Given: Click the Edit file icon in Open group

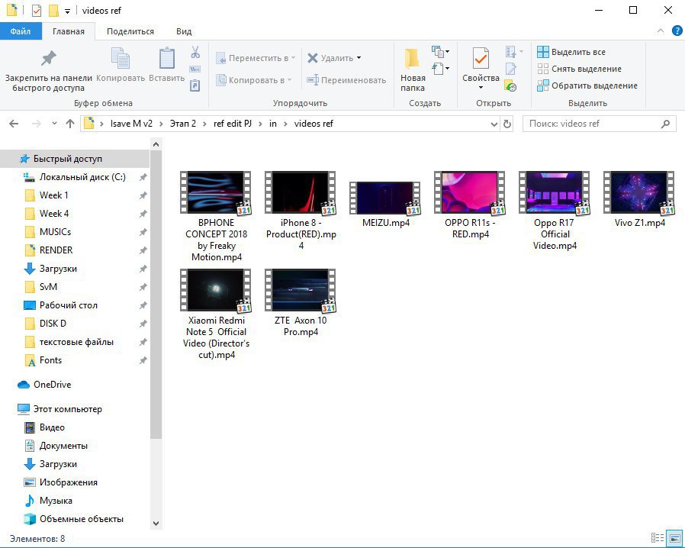Looking at the screenshot, I should [x=510, y=69].
